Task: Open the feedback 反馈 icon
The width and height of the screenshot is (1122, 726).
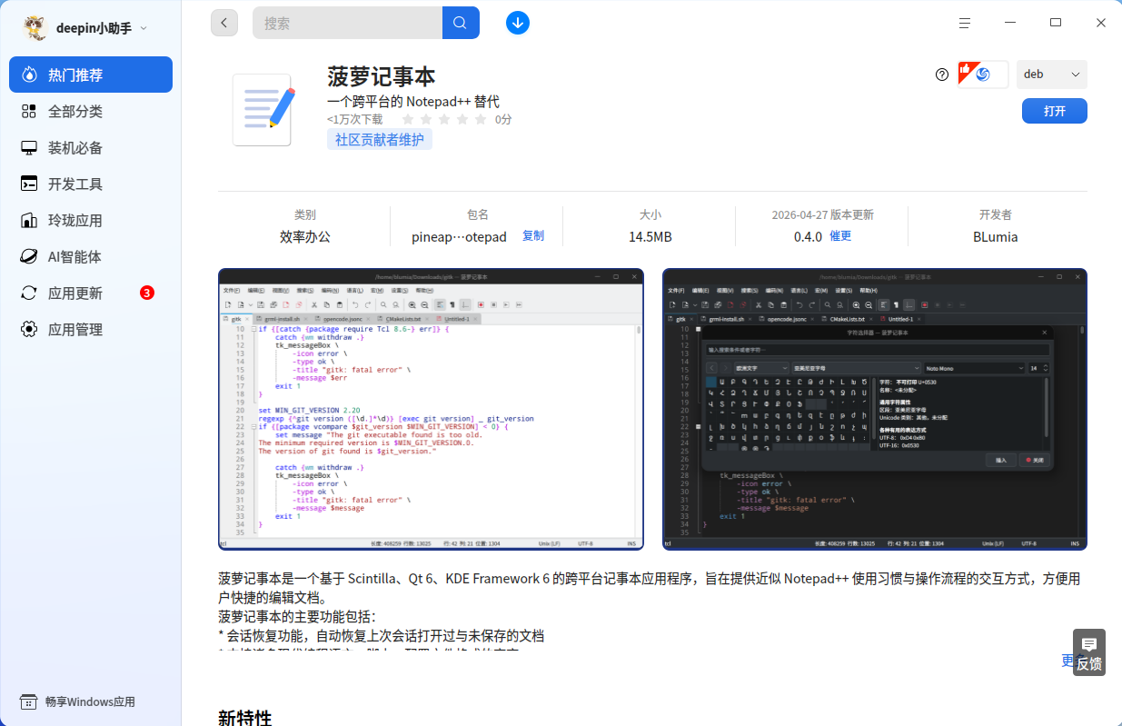Action: [x=1089, y=653]
